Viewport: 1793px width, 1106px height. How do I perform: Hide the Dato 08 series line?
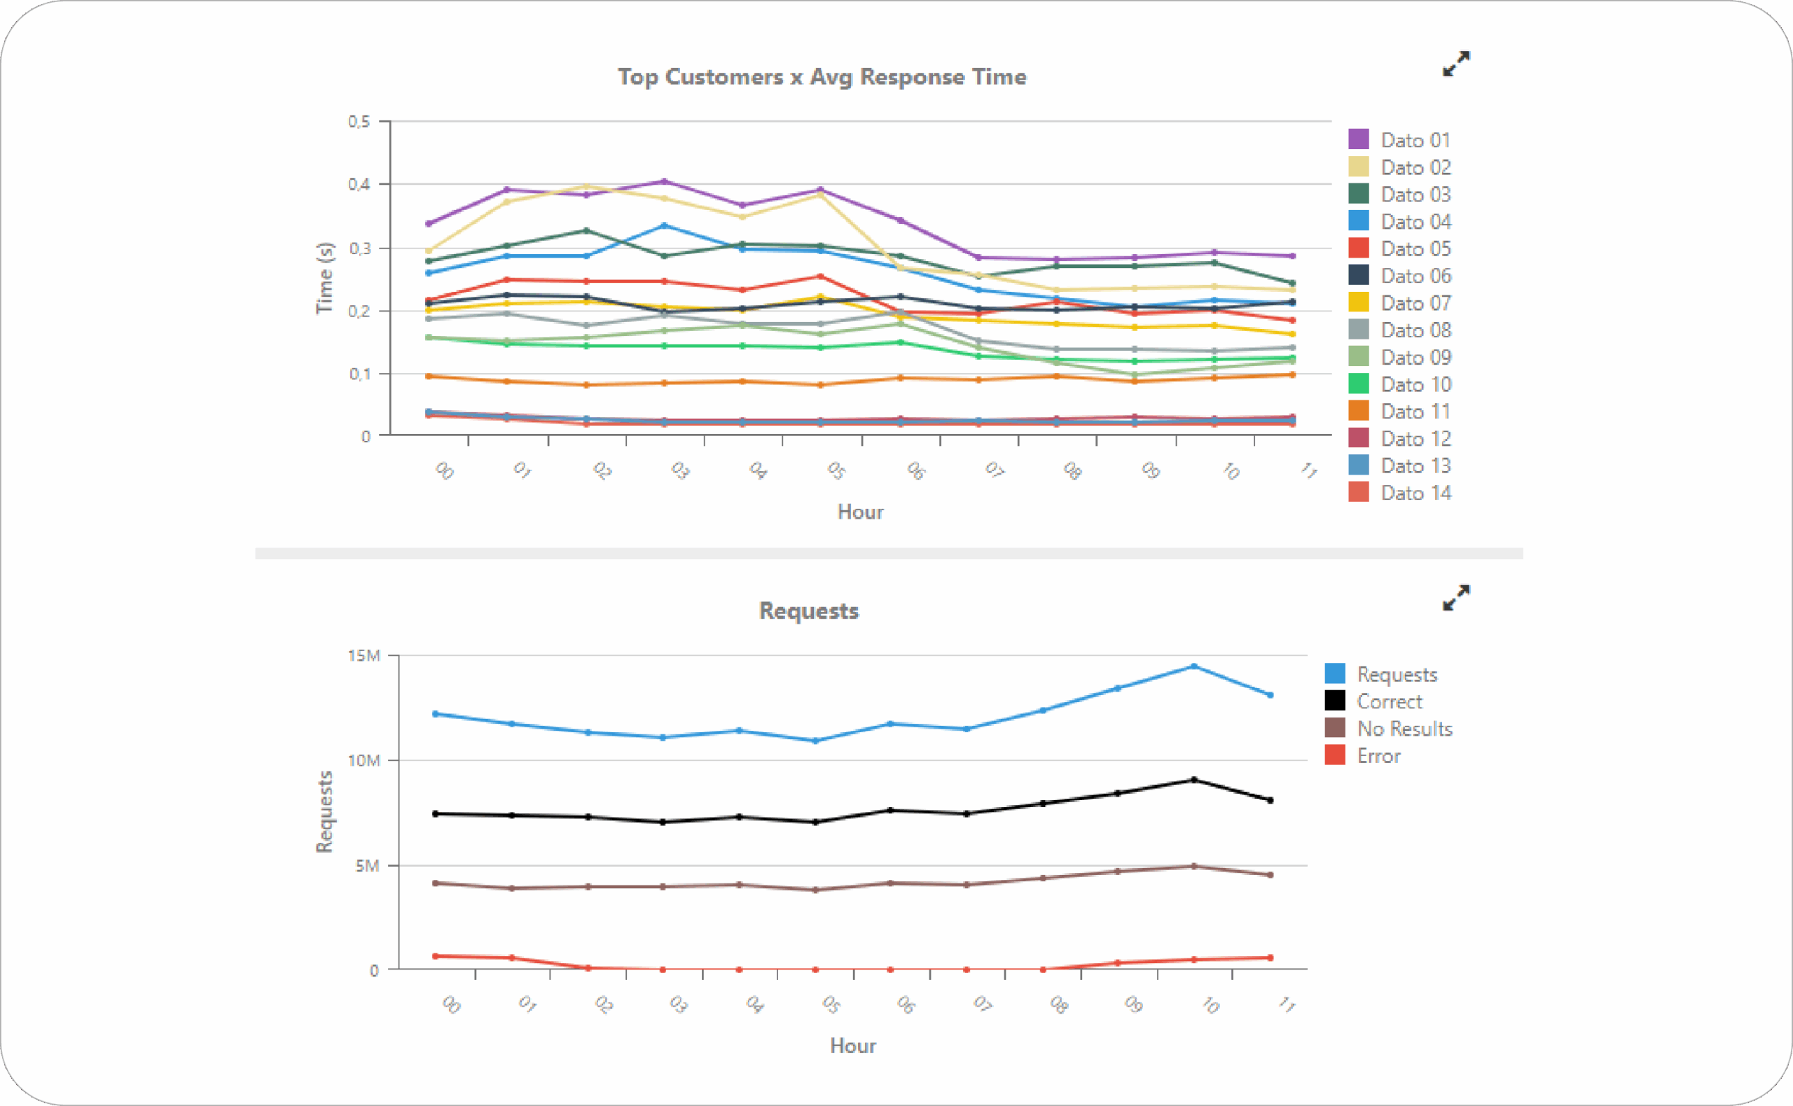(x=1415, y=330)
